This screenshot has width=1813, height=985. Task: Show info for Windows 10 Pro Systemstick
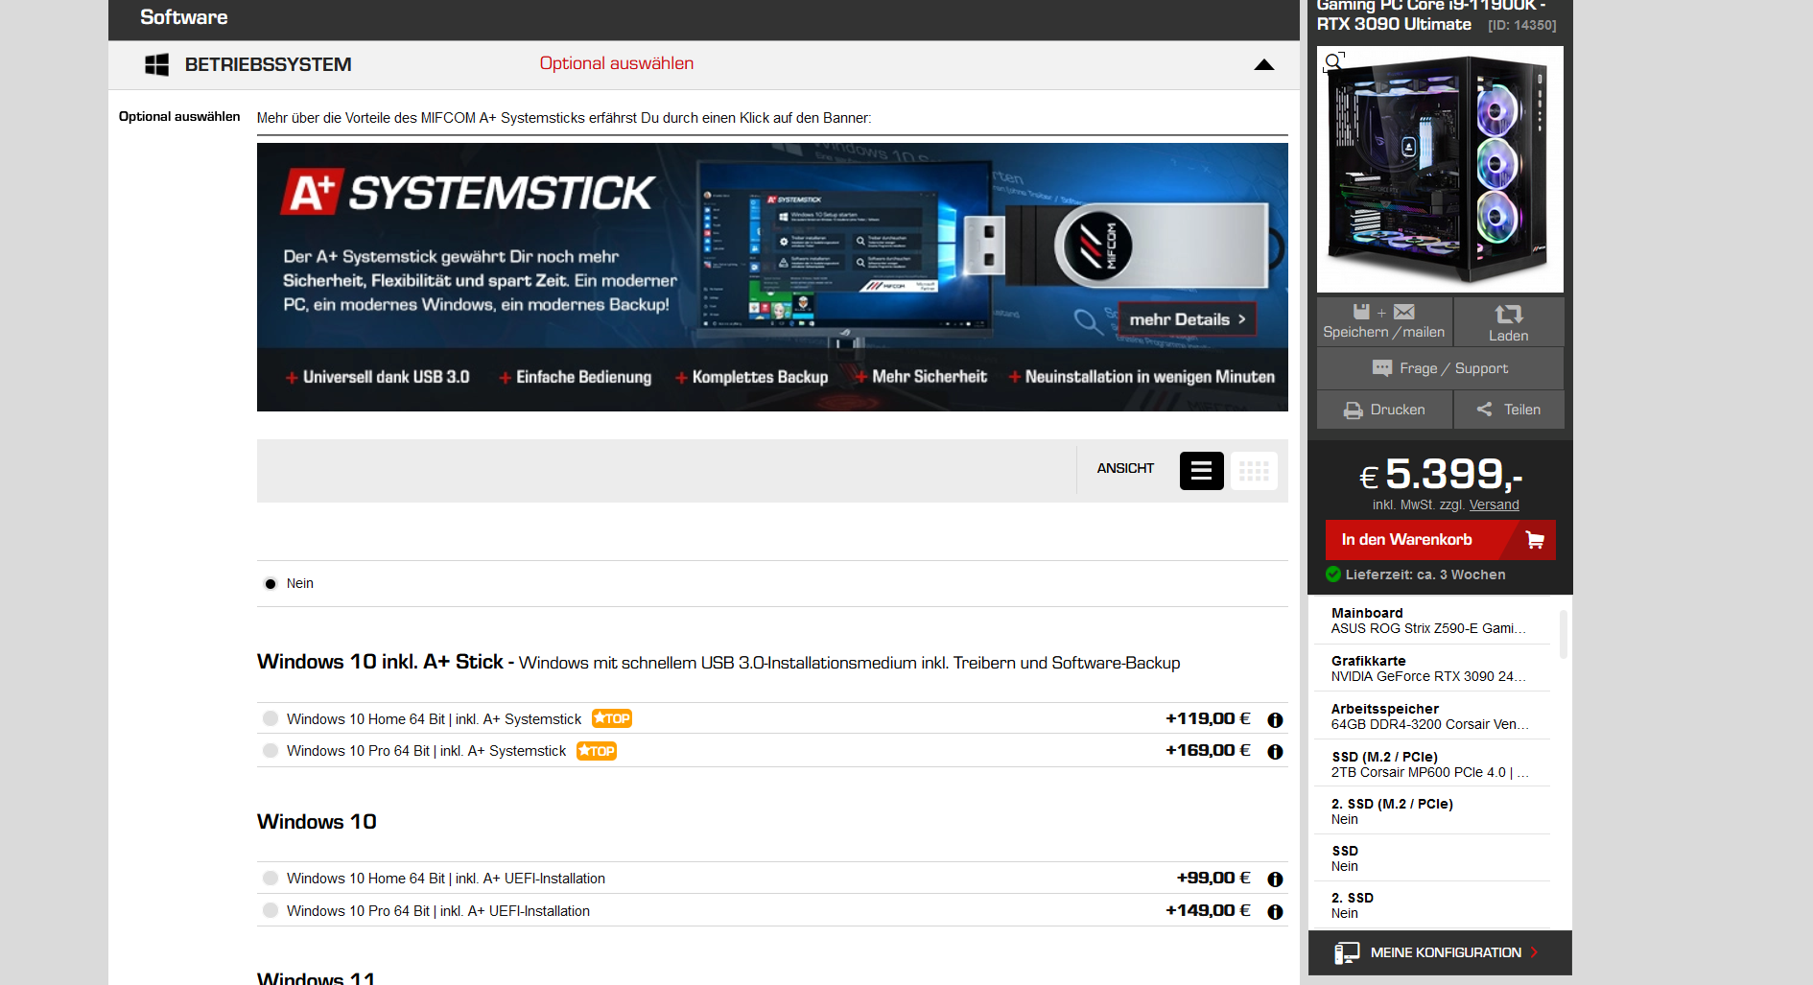tap(1275, 752)
